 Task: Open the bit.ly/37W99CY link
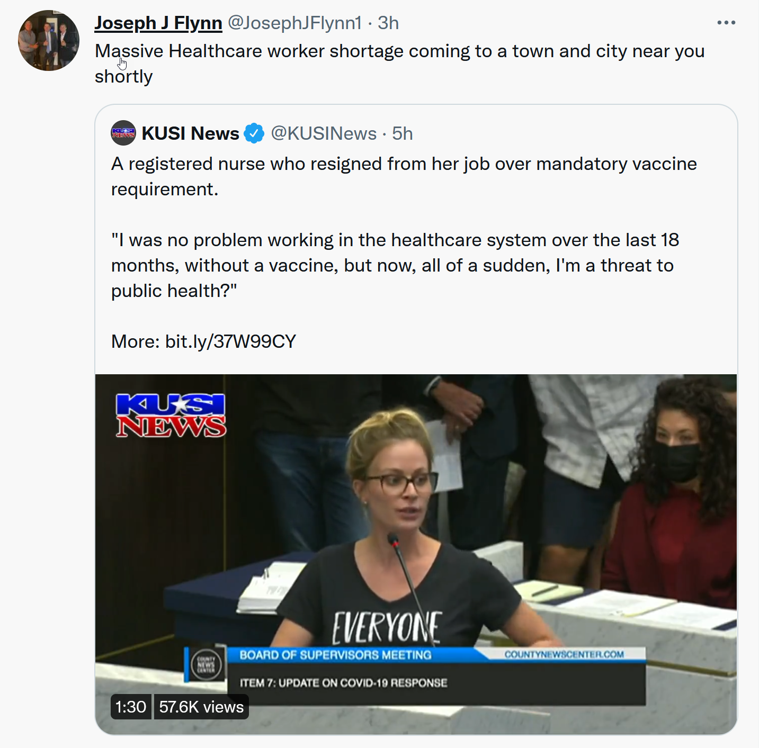tap(230, 341)
